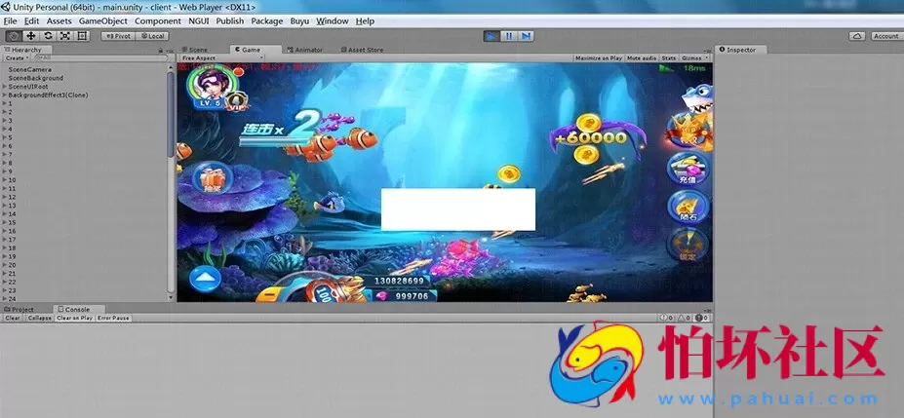Toggle Collapse in Console
Screen dimensions: 904x418
point(40,318)
